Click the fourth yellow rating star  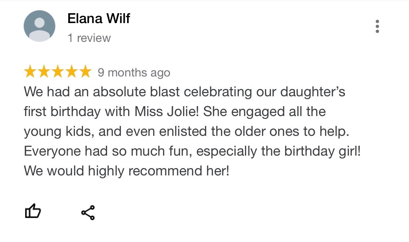[71, 72]
